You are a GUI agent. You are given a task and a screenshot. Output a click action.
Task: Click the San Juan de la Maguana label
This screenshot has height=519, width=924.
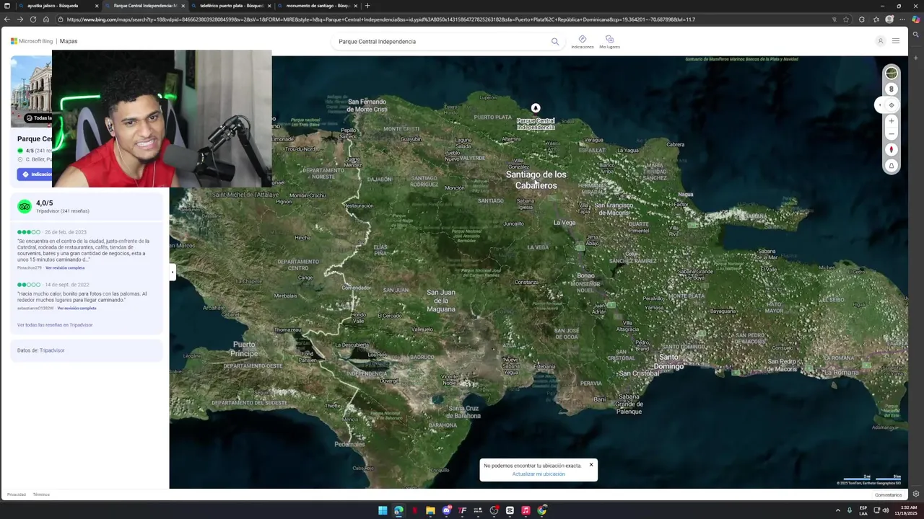(x=441, y=301)
